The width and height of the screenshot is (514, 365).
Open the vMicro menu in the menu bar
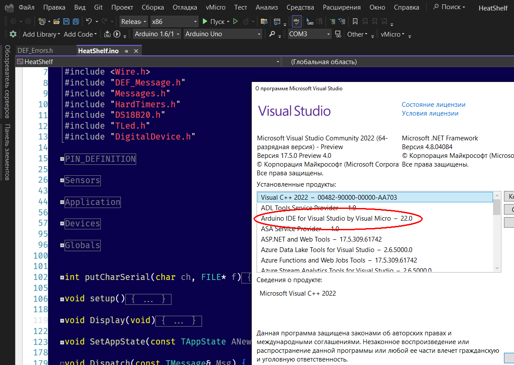(x=216, y=7)
